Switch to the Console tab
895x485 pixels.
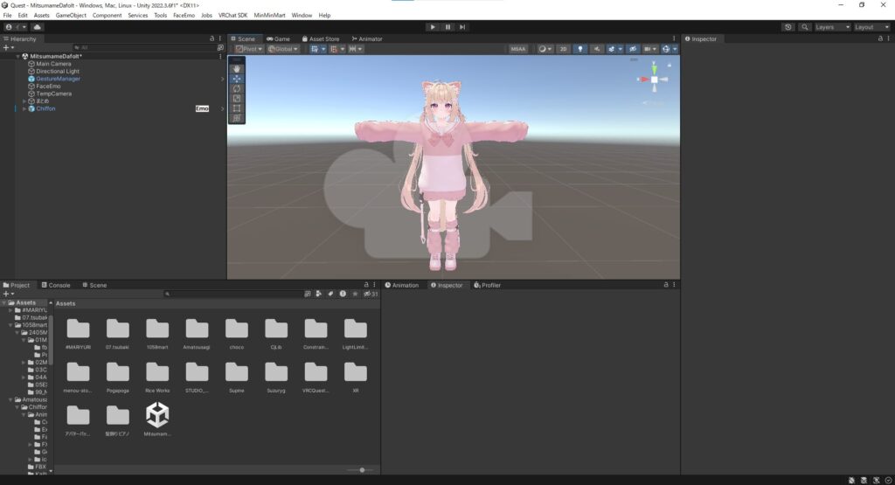(x=59, y=285)
